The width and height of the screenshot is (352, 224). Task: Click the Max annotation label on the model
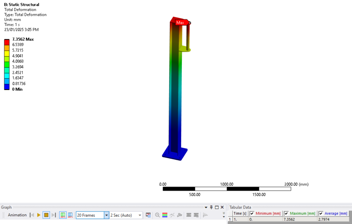tap(180, 22)
